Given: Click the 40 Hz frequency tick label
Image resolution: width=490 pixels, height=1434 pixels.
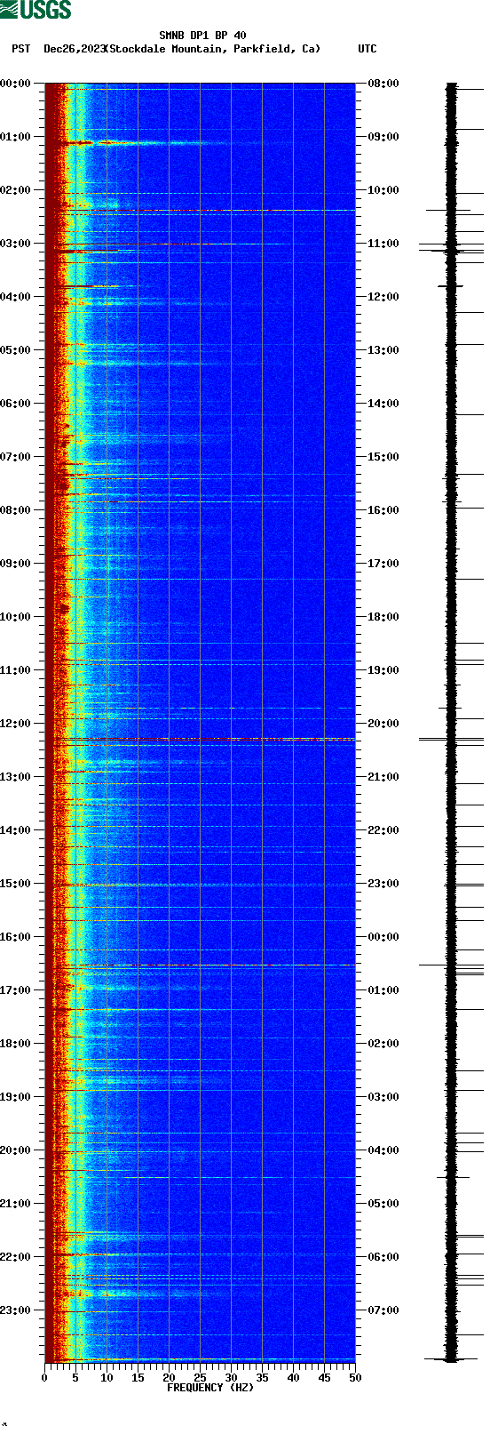Looking at the screenshot, I should pos(293,1378).
